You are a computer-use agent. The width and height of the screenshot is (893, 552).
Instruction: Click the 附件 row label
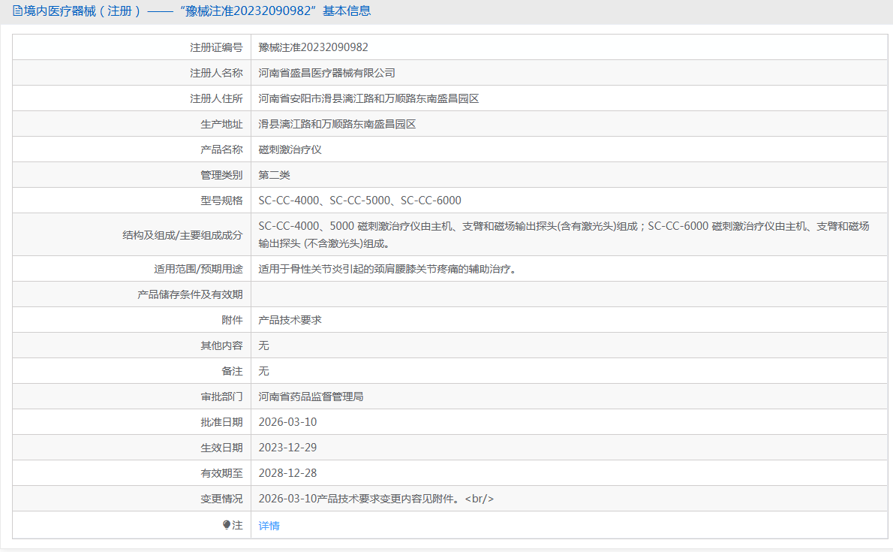click(x=233, y=320)
